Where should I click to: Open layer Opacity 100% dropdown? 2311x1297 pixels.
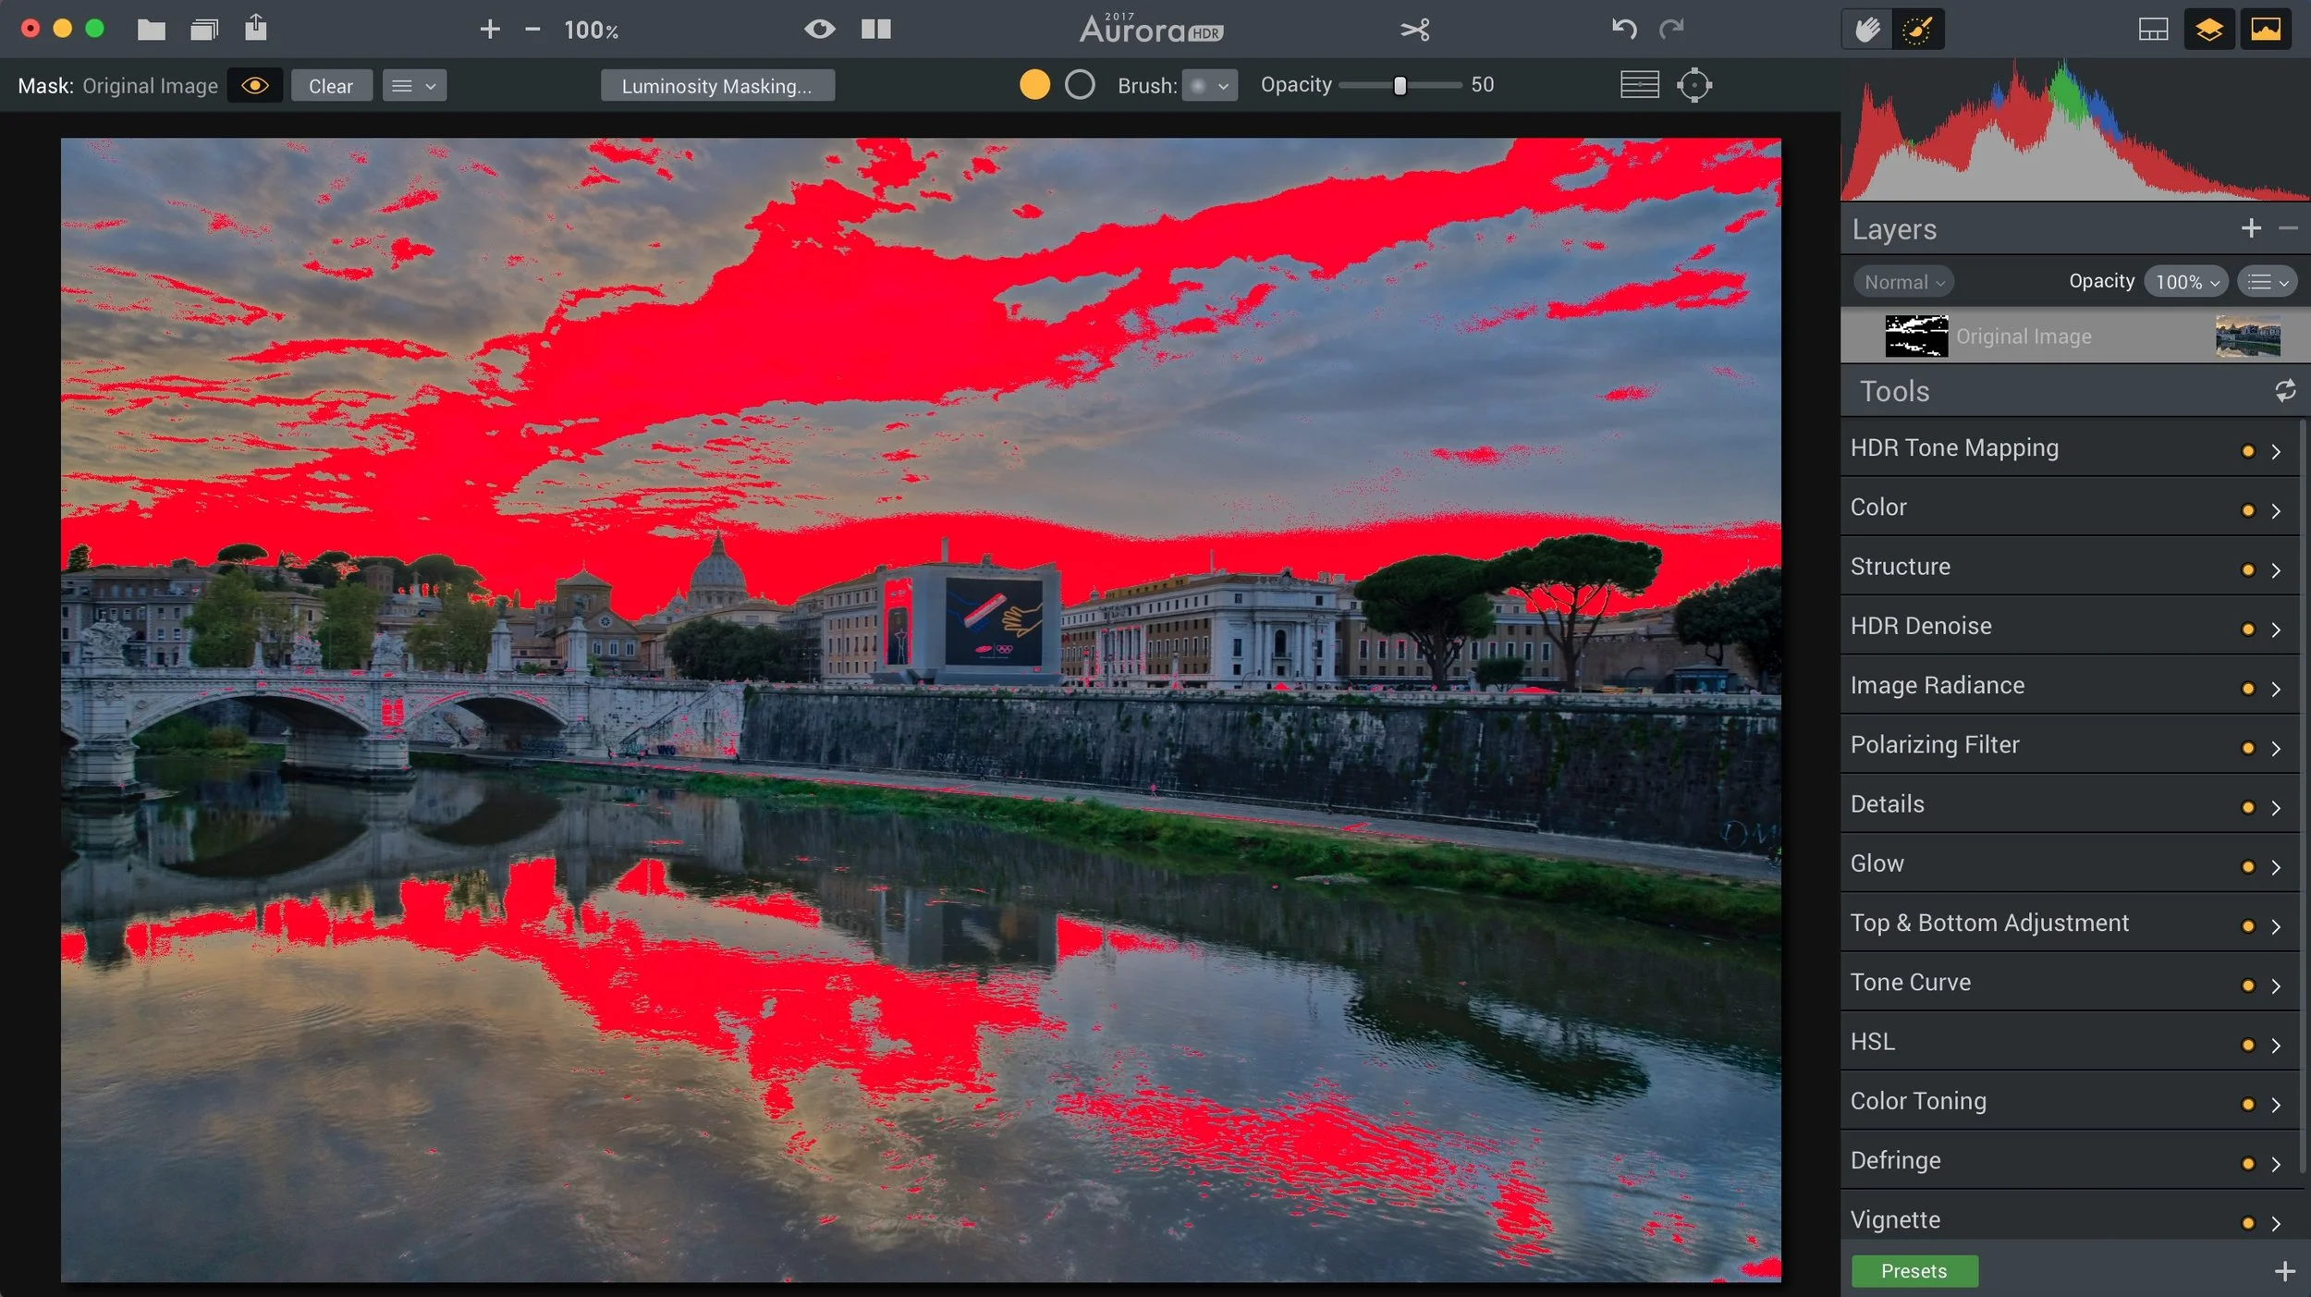click(2186, 282)
